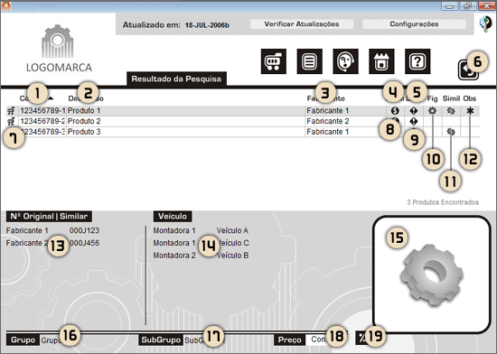Sort by the code column arrow
Screen dimensions: 497x354
pos(51,98)
